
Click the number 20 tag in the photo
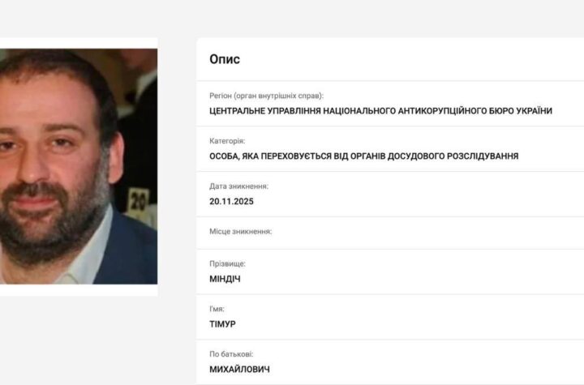click(139, 197)
